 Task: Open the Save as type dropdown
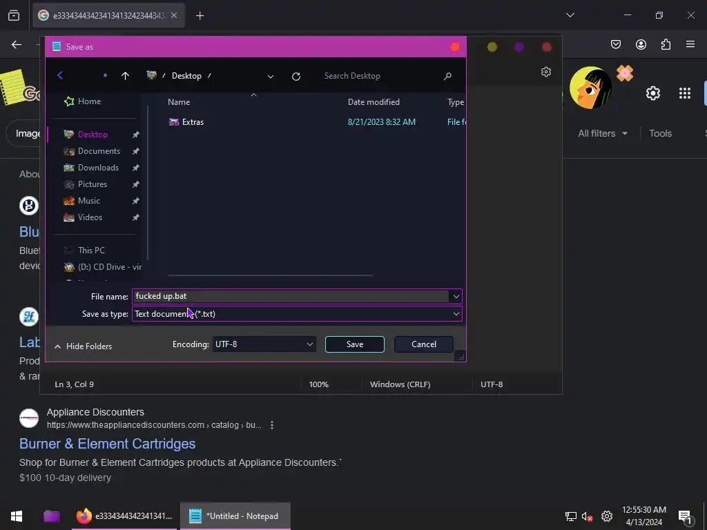click(x=297, y=314)
